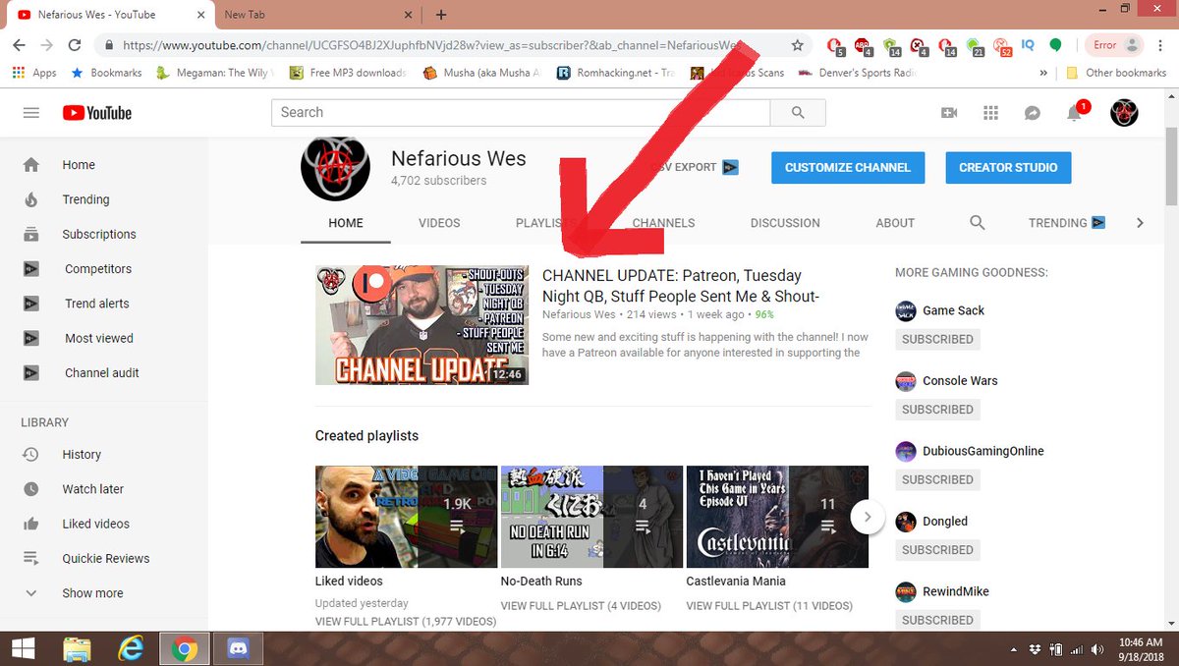The width and height of the screenshot is (1179, 666).
Task: Open the messages share bubble icon
Action: click(x=1032, y=113)
